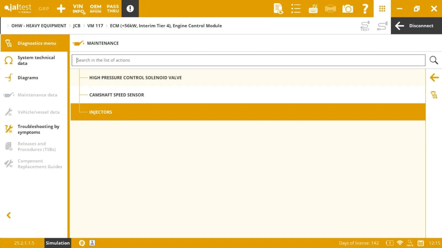
Task: Click the Disconnect button
Action: [x=416, y=26]
